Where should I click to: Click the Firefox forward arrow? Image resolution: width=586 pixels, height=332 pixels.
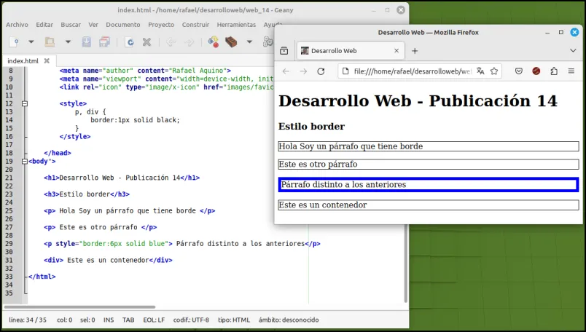click(x=303, y=71)
